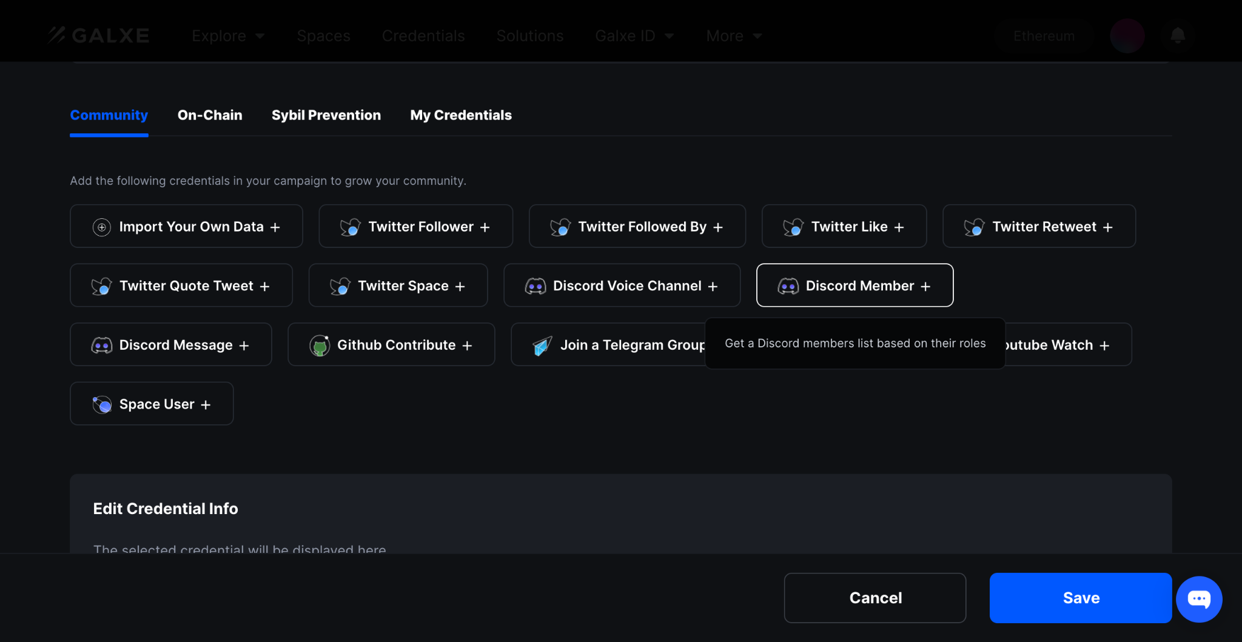1242x642 pixels.
Task: Click the Telegram paper plane icon
Action: tap(542, 345)
